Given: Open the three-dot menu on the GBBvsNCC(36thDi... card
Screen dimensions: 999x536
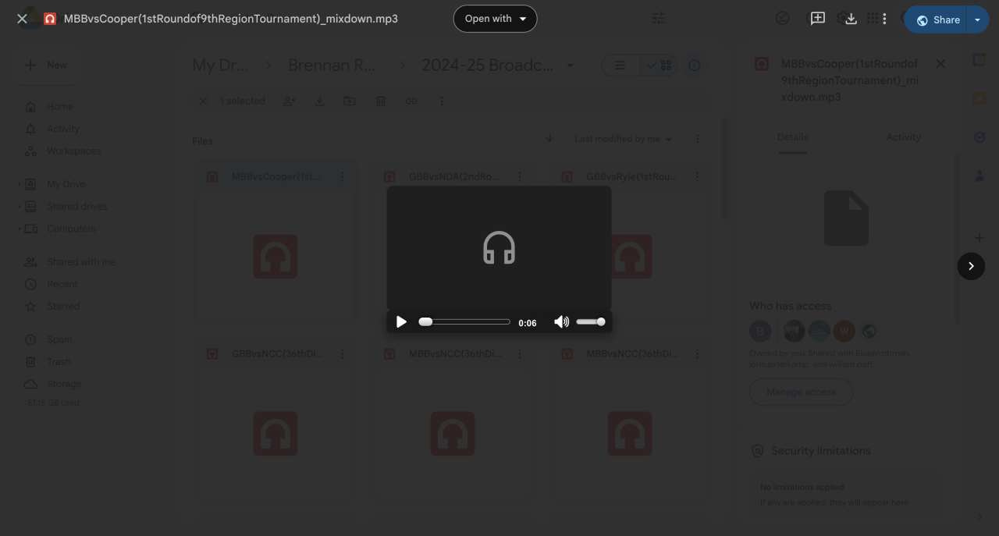Looking at the screenshot, I should click(x=342, y=354).
